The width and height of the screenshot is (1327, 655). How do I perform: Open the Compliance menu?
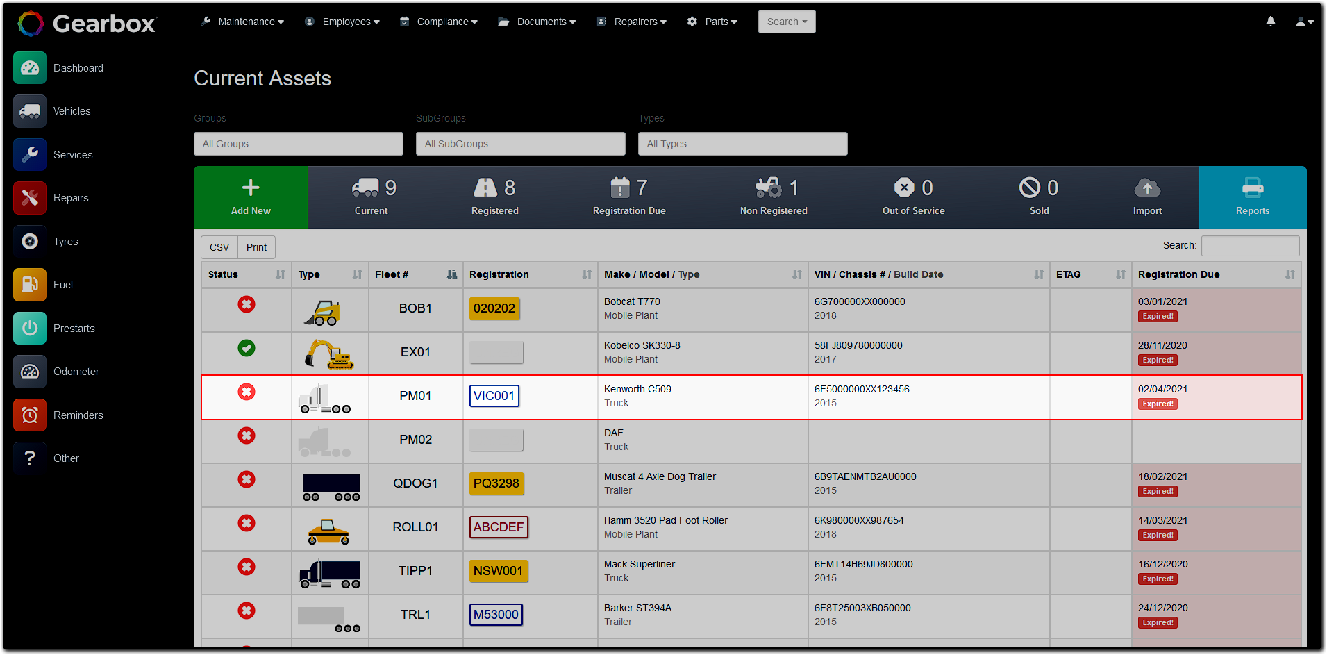tap(439, 22)
